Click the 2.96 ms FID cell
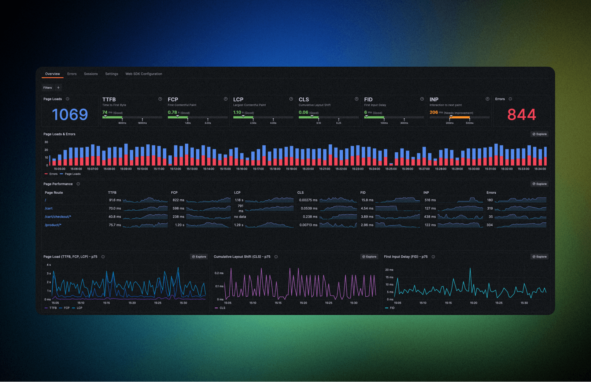This screenshot has height=382, width=591. [x=367, y=225]
